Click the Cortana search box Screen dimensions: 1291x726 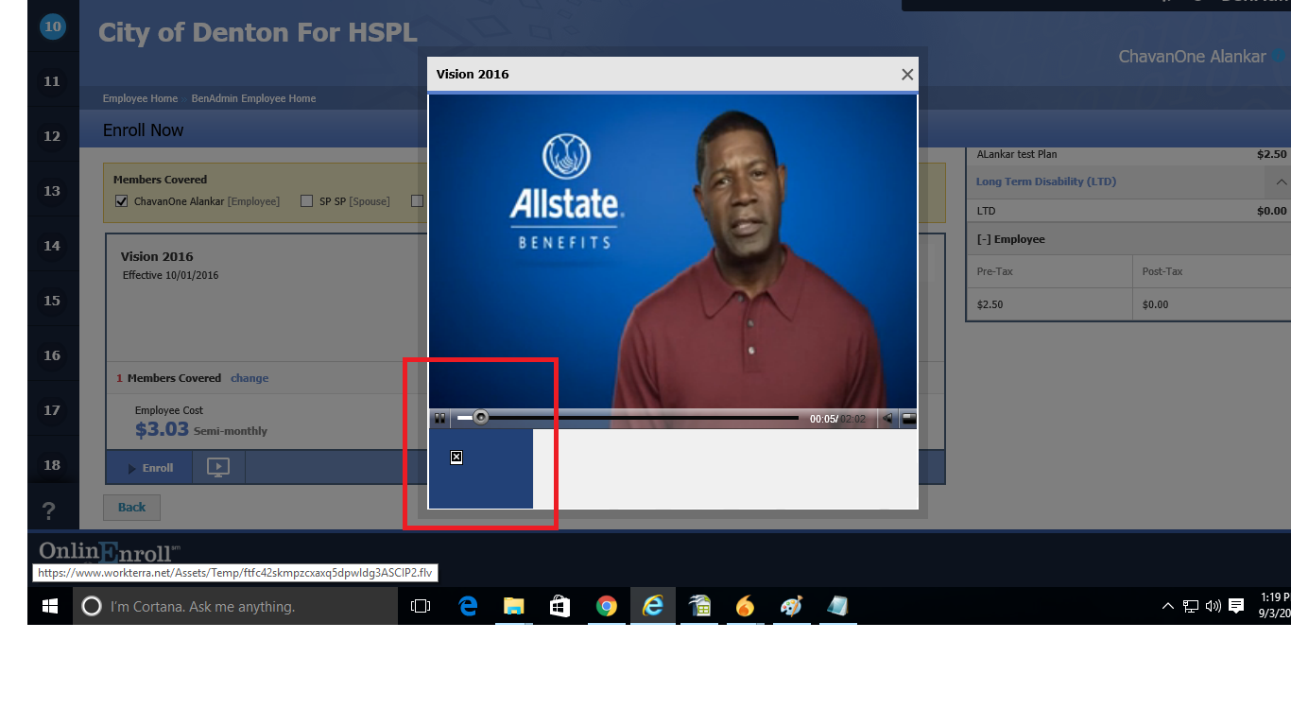[x=235, y=606]
